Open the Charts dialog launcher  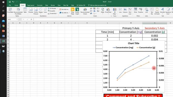pos(111,16)
